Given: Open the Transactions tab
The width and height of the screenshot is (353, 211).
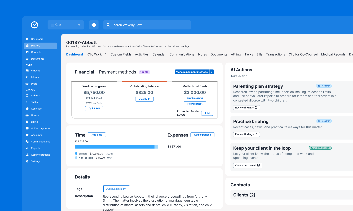Looking at the screenshot, I should coord(276,54).
